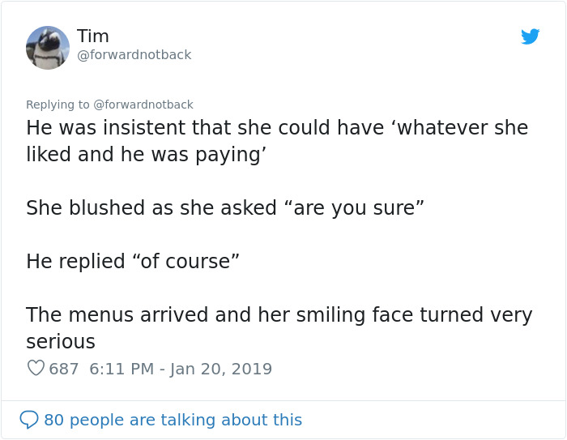The image size is (567, 440).
Task: Like the tweet with the heart icon
Action: [36, 369]
